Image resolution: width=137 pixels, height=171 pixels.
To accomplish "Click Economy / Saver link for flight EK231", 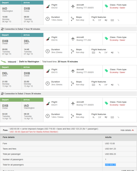I will (x=117, y=105).
